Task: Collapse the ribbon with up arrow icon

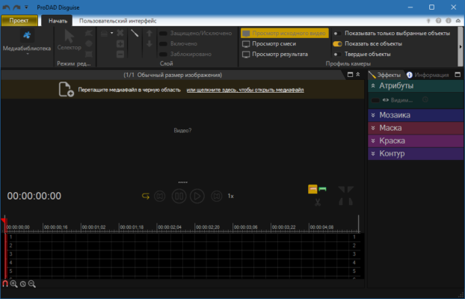Action: click(x=458, y=21)
